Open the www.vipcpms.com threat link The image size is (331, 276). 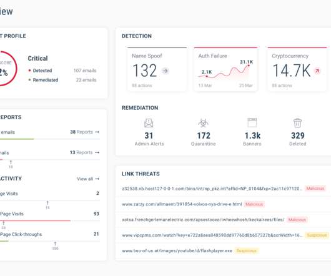click(212, 235)
